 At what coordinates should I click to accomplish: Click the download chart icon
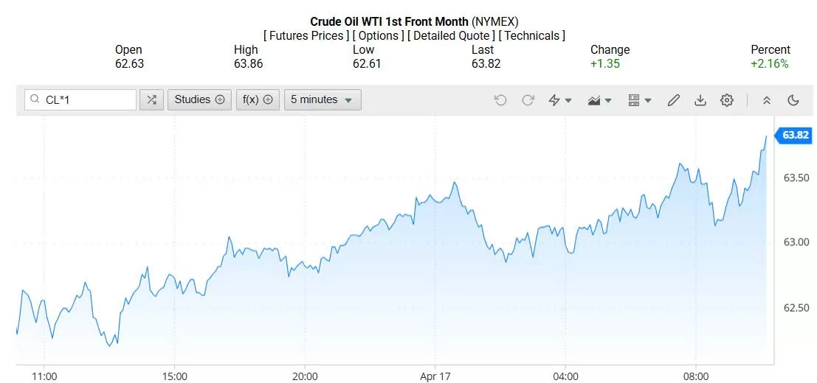(x=700, y=100)
